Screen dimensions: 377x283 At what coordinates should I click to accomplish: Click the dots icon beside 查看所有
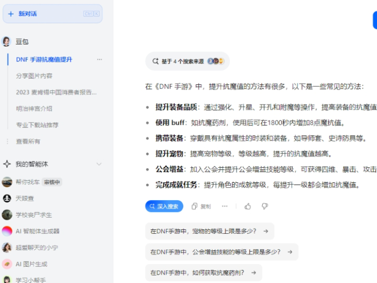[x=7, y=141]
